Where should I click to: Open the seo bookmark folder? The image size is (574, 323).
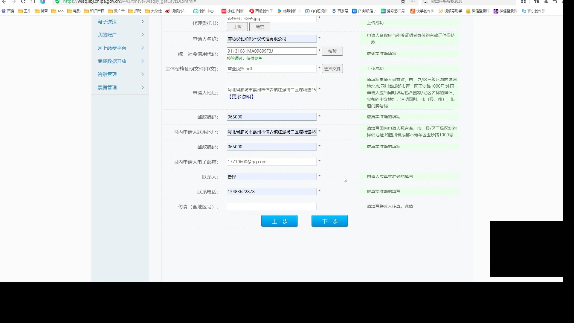pyautogui.click(x=58, y=11)
